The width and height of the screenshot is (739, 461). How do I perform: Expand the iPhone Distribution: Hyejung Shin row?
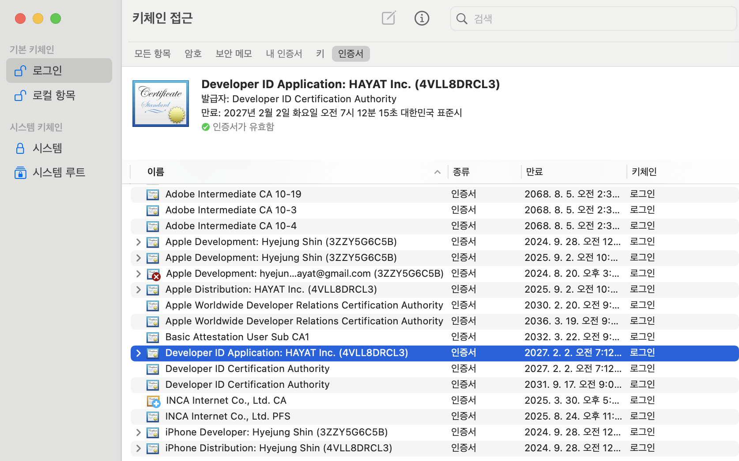[x=139, y=448]
